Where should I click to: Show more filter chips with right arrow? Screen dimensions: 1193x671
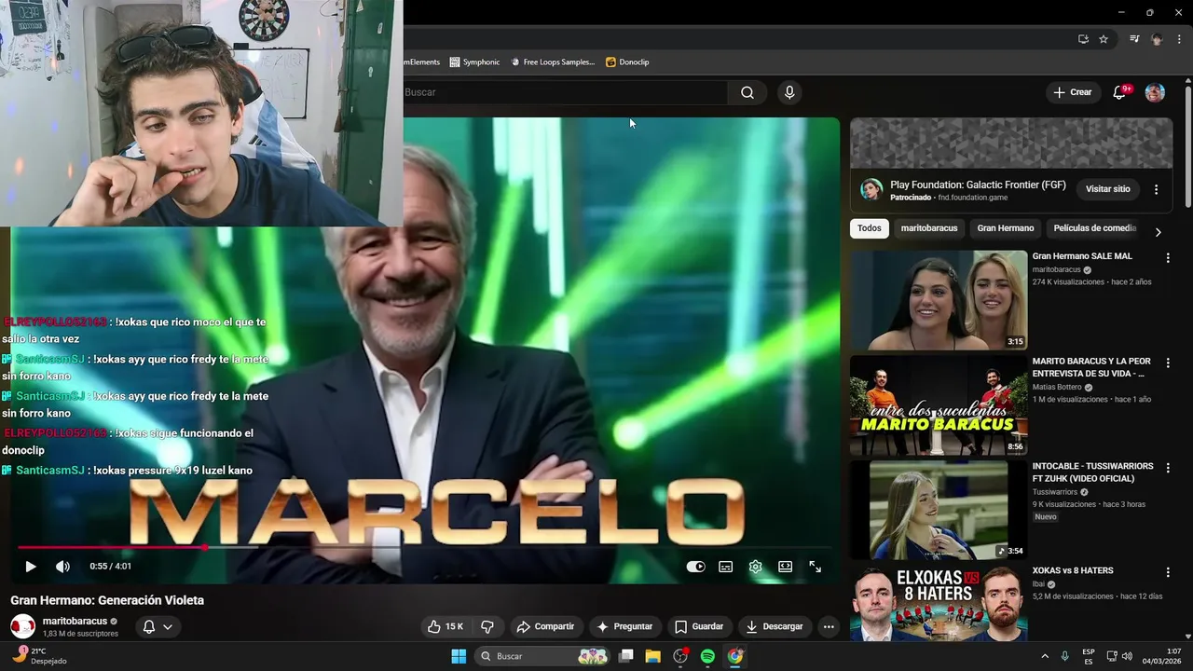coord(1158,232)
